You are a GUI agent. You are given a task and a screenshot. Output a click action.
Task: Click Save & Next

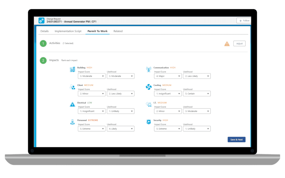pos(236,139)
